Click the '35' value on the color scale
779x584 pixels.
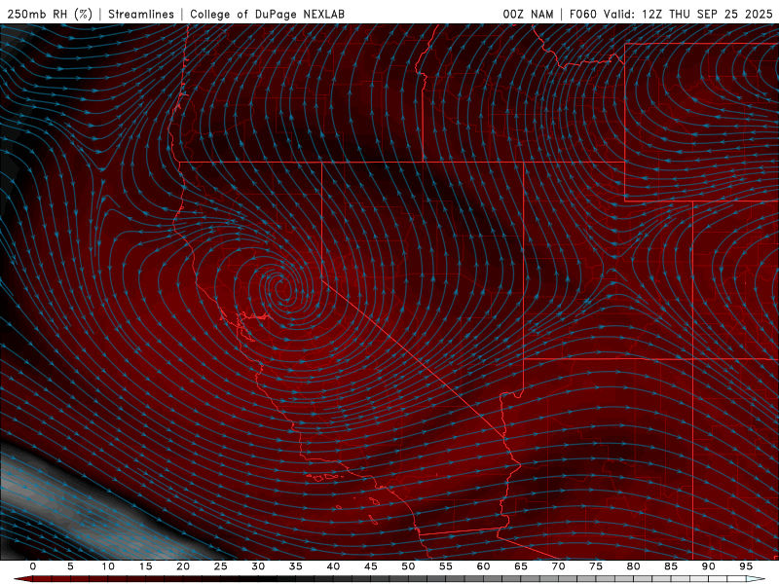tap(295, 566)
